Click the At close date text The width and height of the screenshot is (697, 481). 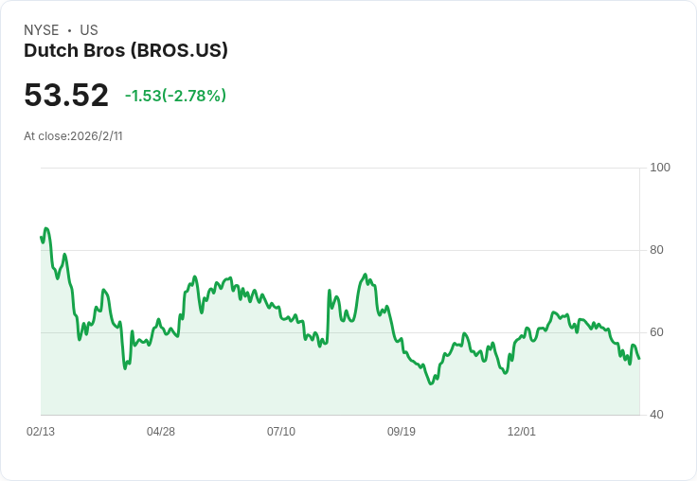tap(73, 136)
